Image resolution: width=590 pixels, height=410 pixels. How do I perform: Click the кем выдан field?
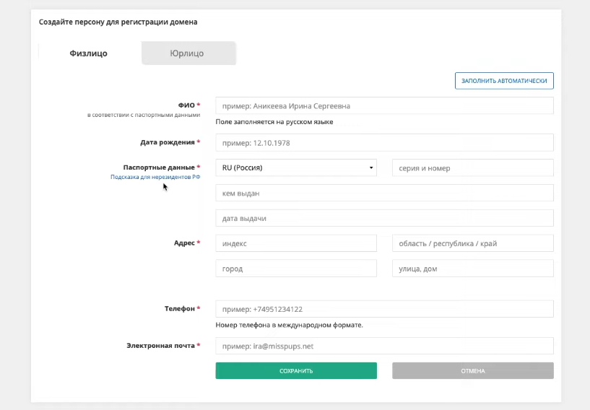(384, 193)
